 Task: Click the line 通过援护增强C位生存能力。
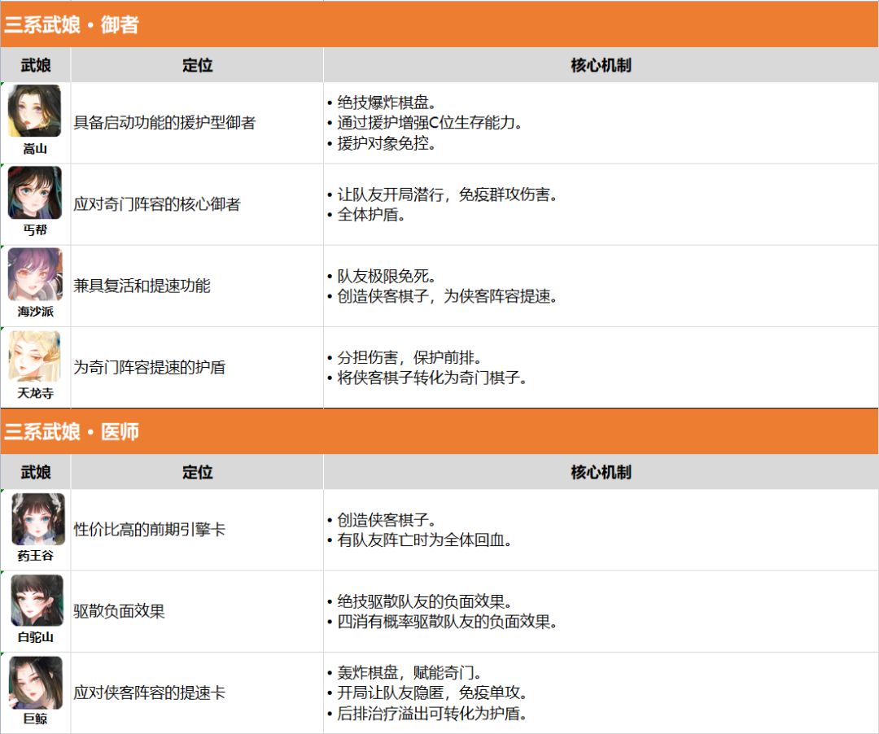[425, 123]
